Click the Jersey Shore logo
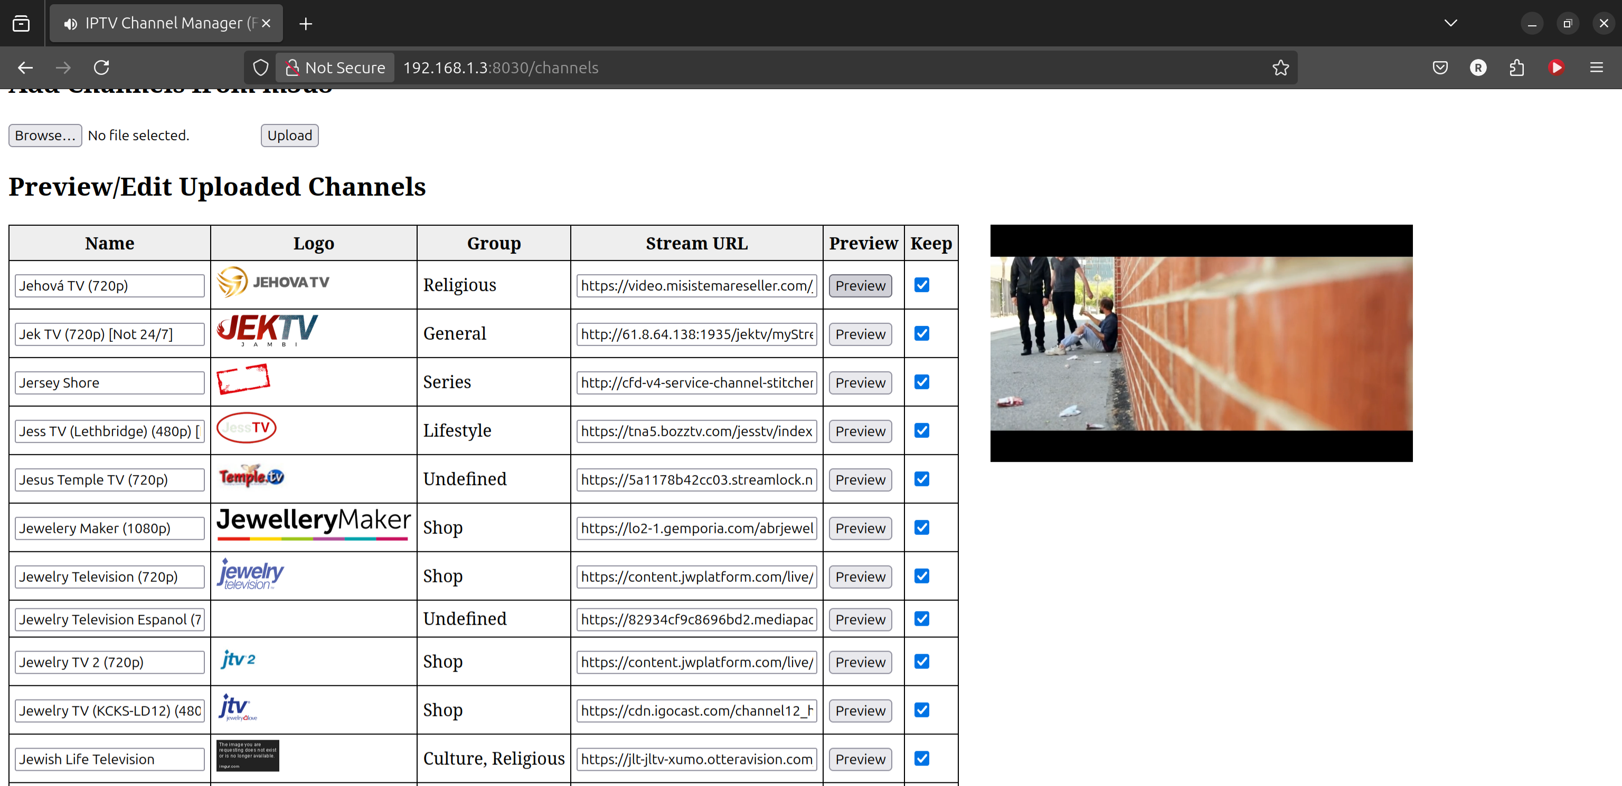 pos(243,379)
